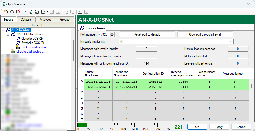This screenshot has width=255, height=131.
Task: Click the Cancel button
Action: pyautogui.click(x=241, y=127)
